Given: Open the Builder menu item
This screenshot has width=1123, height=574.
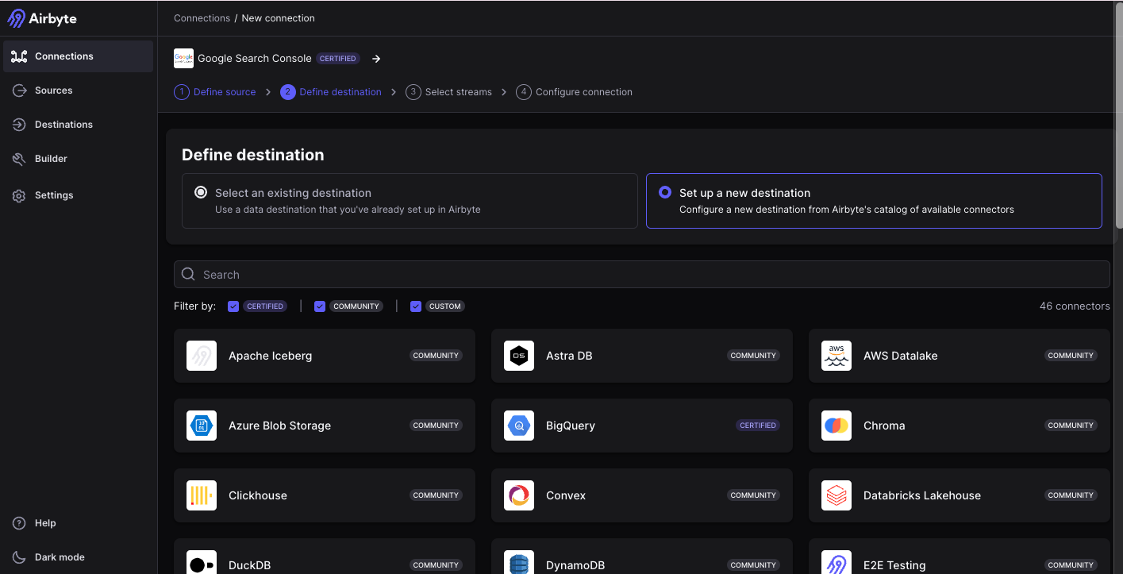Looking at the screenshot, I should (x=78, y=159).
